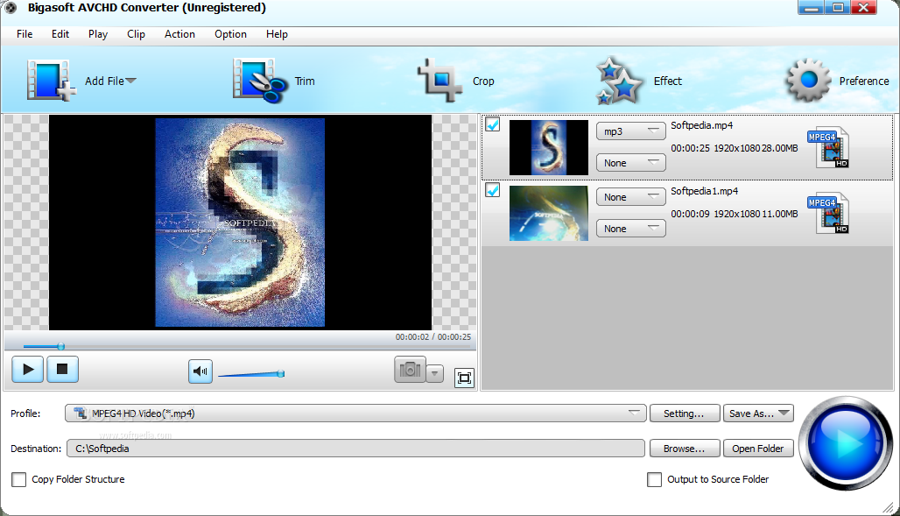The height and width of the screenshot is (516, 900).
Task: Open mp3 dropdown for Softpedia.mp4
Action: tap(631, 131)
